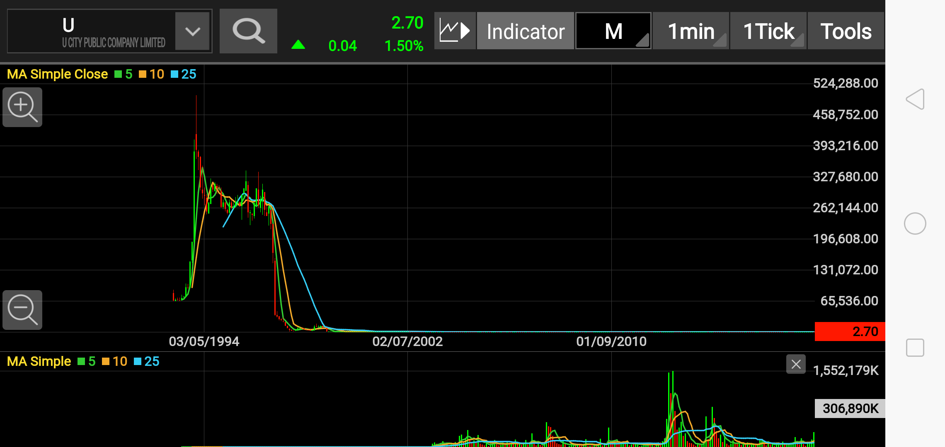
Task: Tap the Android home circle button
Action: (x=915, y=223)
